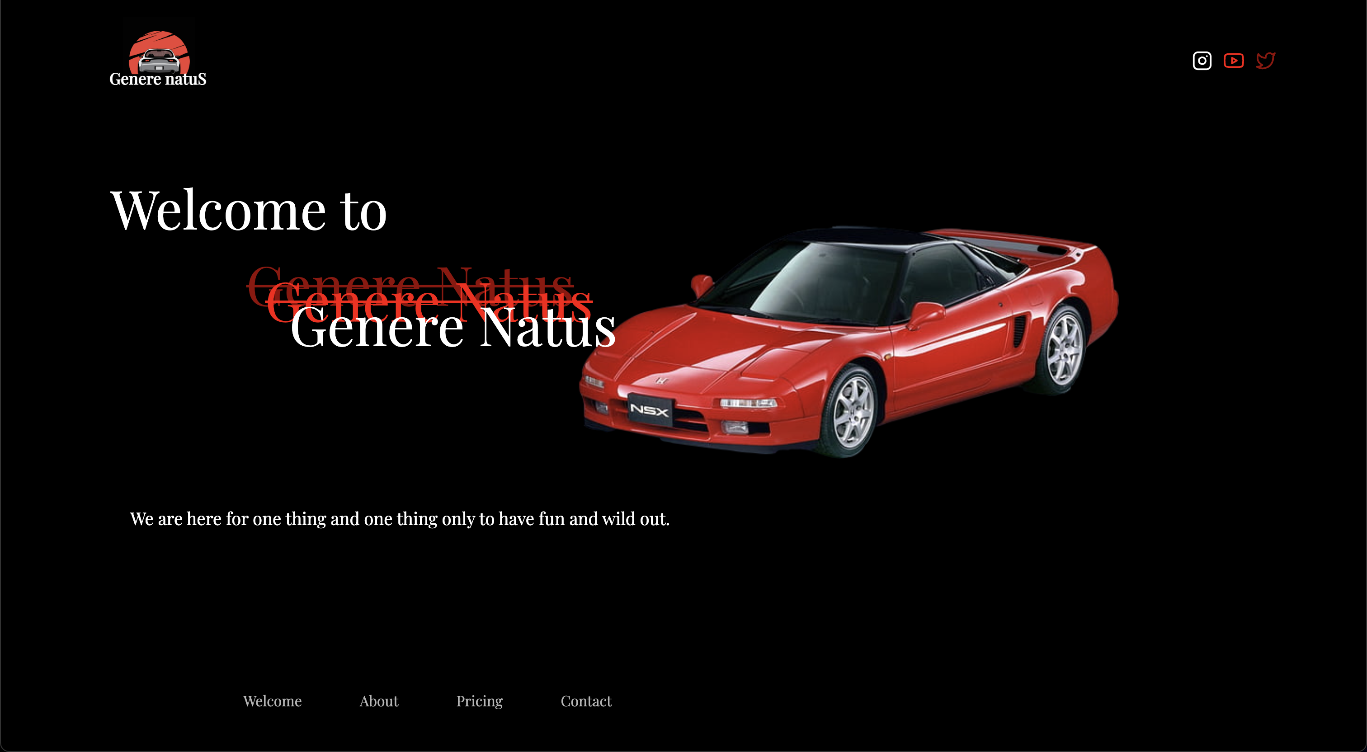Open the Pricing nav link

[480, 701]
